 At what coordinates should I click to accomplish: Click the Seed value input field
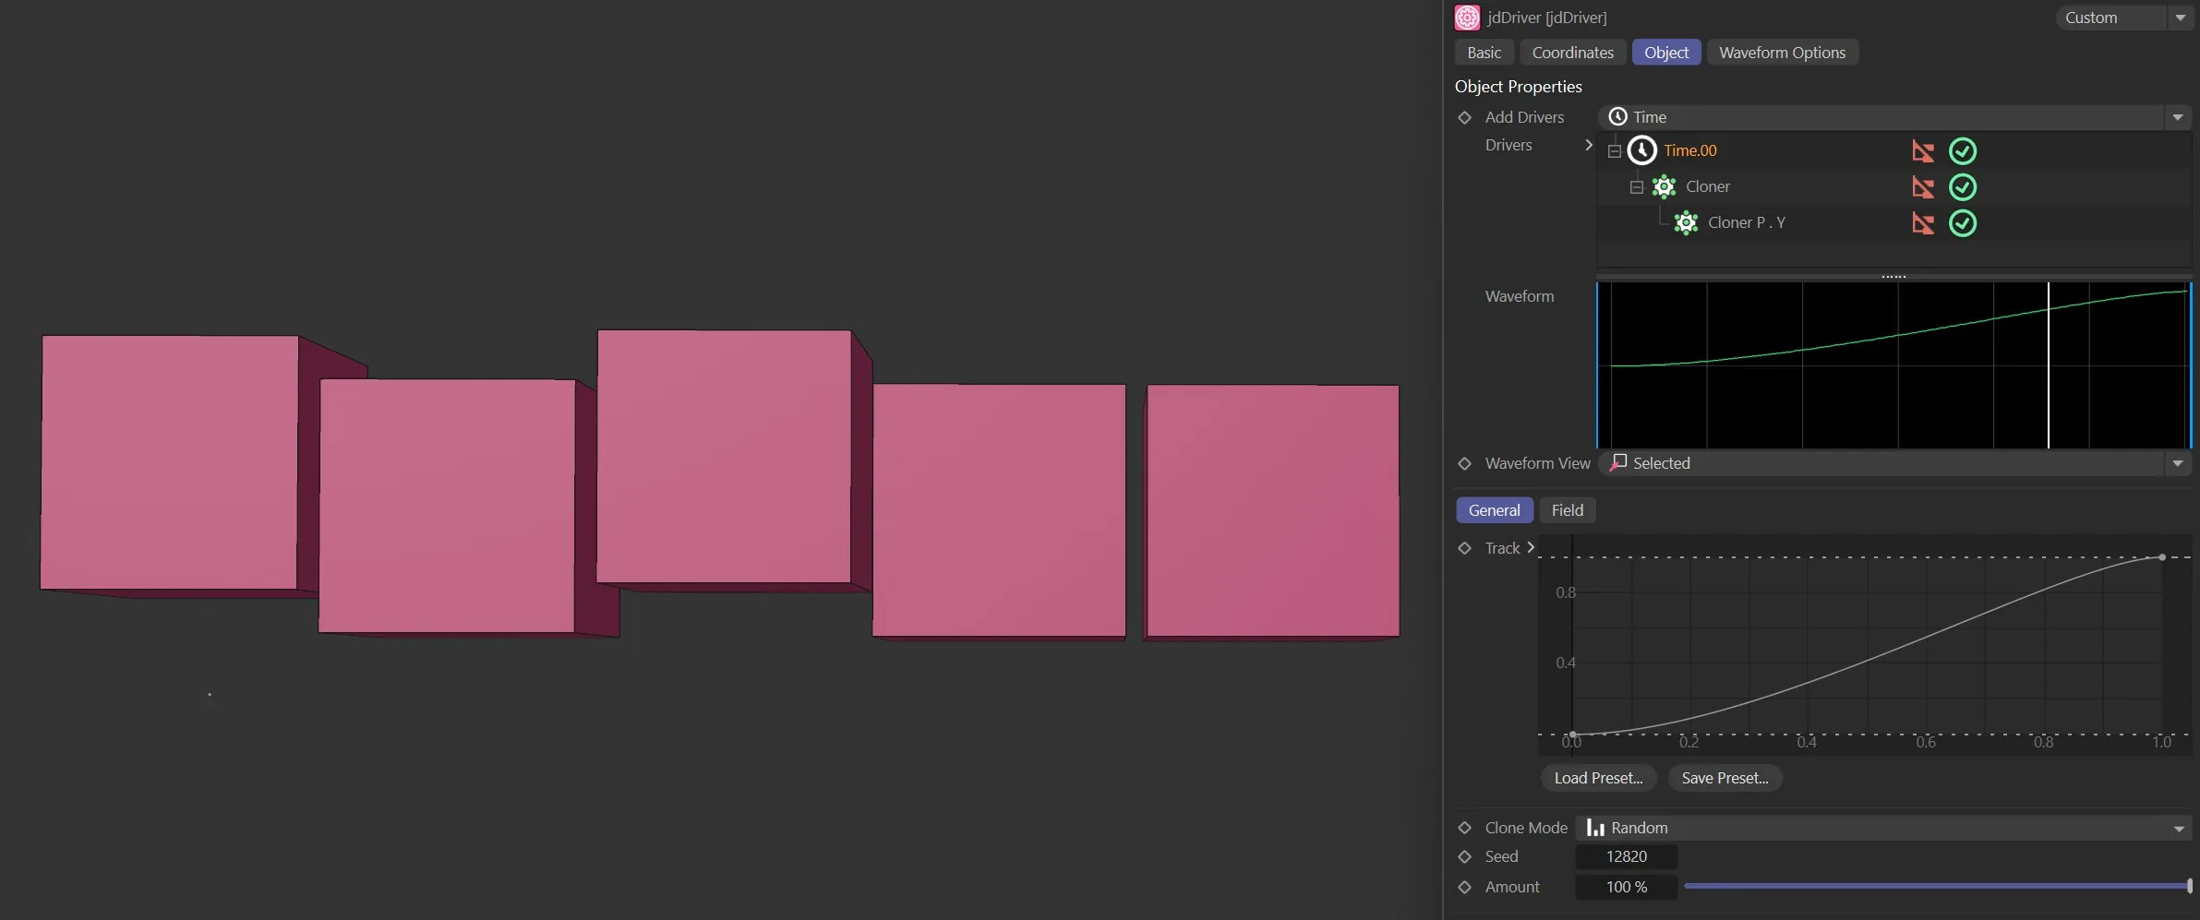point(1626,856)
